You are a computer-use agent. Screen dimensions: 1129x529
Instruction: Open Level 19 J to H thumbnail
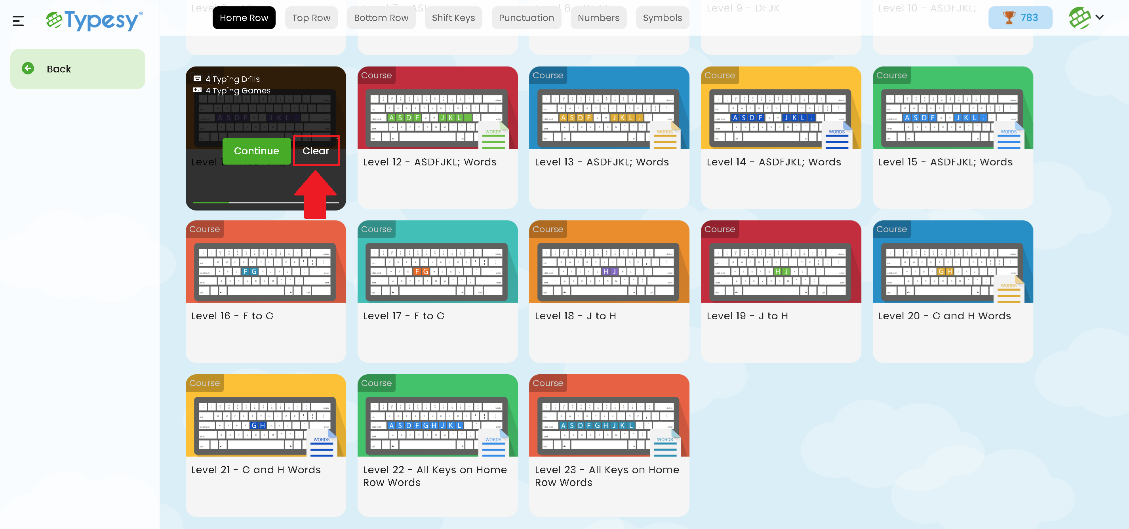(x=781, y=262)
